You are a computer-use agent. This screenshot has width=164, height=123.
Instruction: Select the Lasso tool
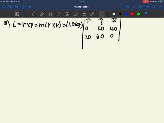click(59, 14)
